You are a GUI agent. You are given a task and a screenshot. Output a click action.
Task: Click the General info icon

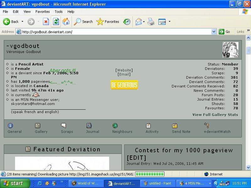coord(10,126)
